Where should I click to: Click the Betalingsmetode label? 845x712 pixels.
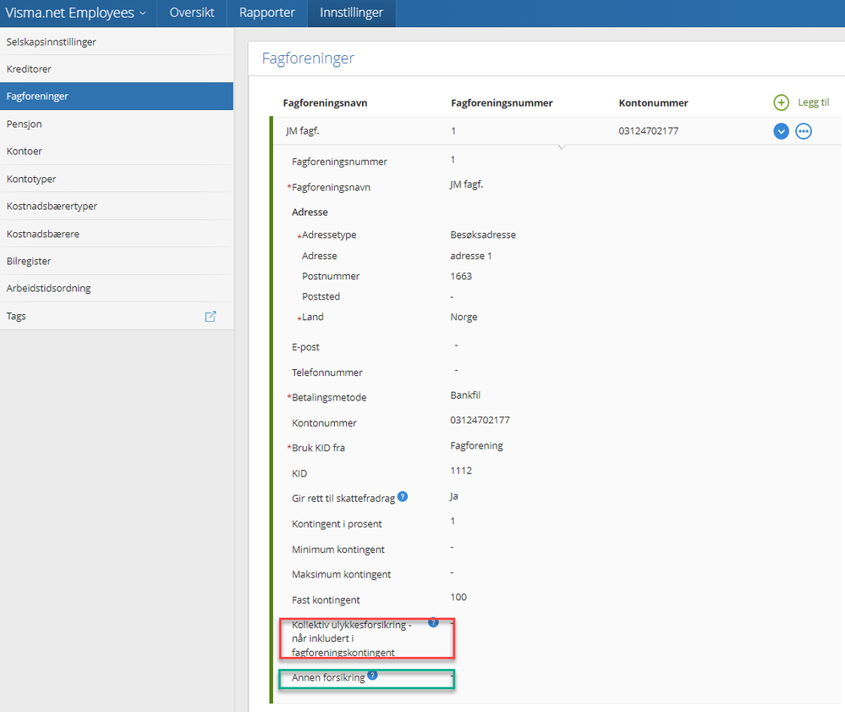coord(329,398)
